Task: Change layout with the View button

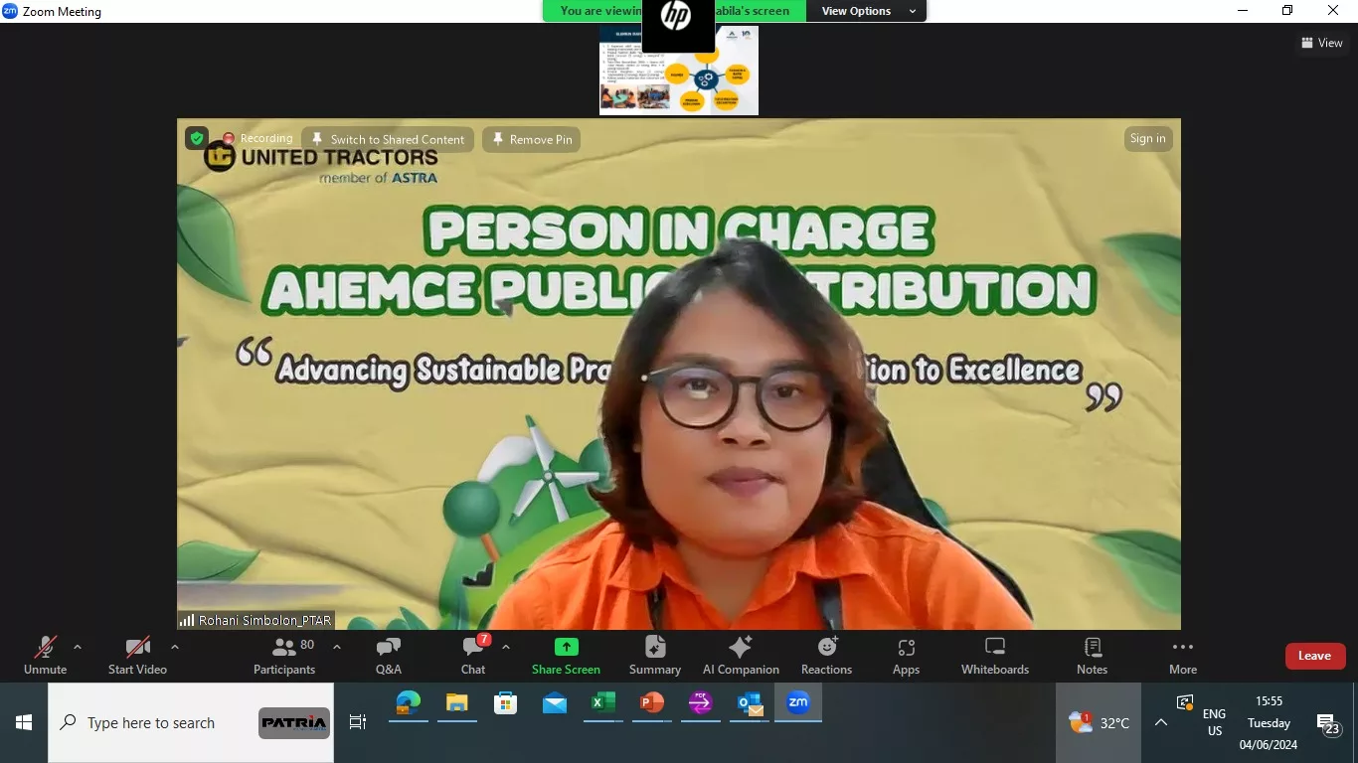Action: click(x=1321, y=43)
